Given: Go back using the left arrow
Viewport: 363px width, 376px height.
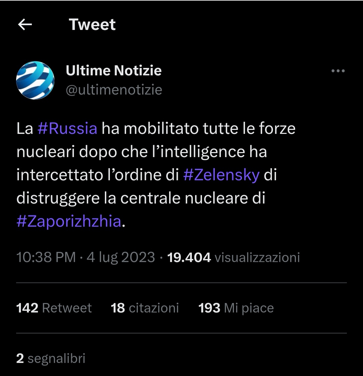Looking at the screenshot, I should coord(25,25).
